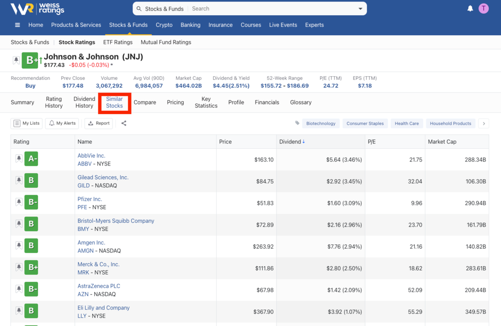
Task: Toggle the alert bell next to Johnson & Johnson
Action: tap(16, 60)
